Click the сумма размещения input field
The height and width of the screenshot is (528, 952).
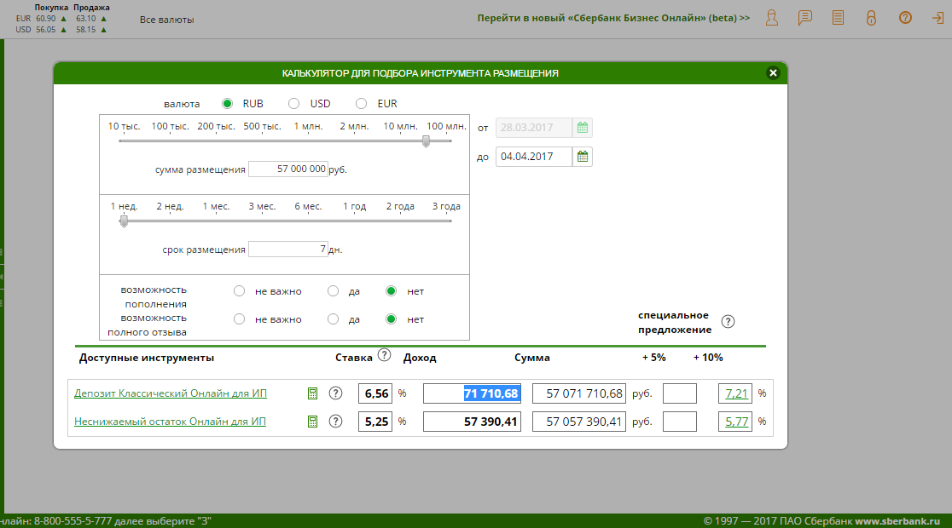(288, 169)
